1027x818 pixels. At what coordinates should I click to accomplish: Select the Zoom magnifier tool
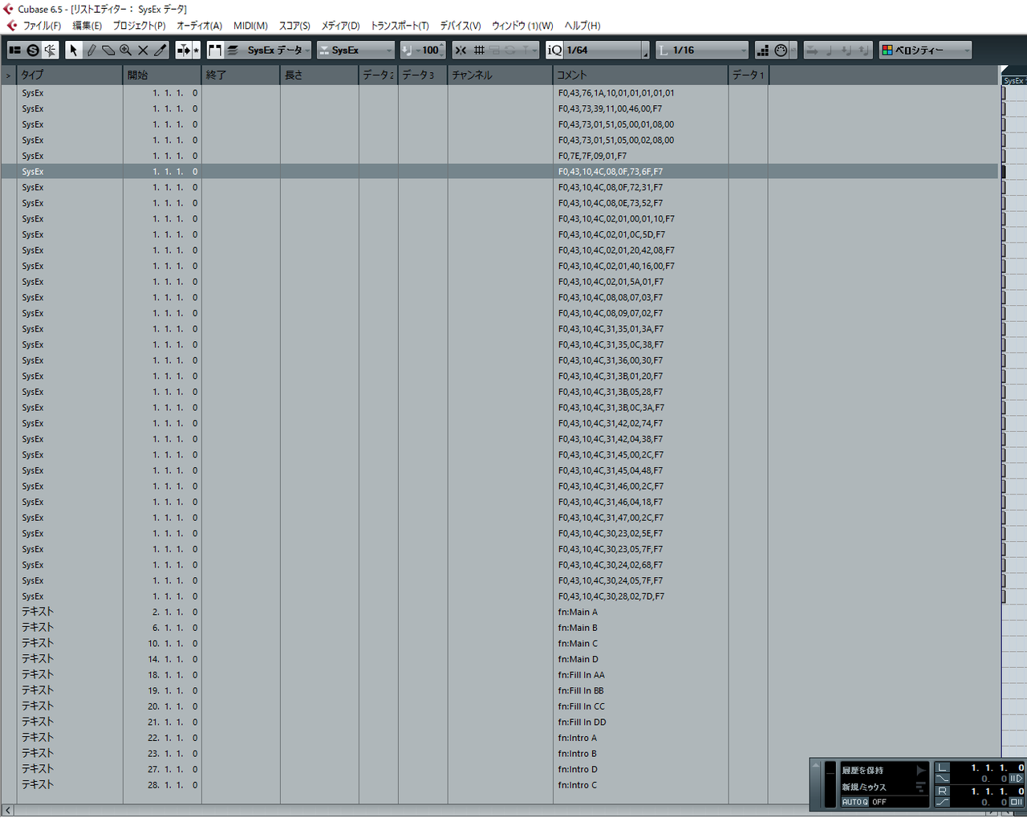[x=126, y=50]
